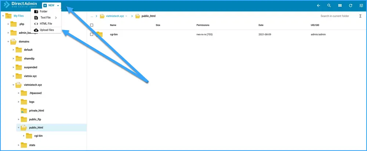367x151 pixels.
Task: Select Upload files menu option
Action: tap(46, 30)
